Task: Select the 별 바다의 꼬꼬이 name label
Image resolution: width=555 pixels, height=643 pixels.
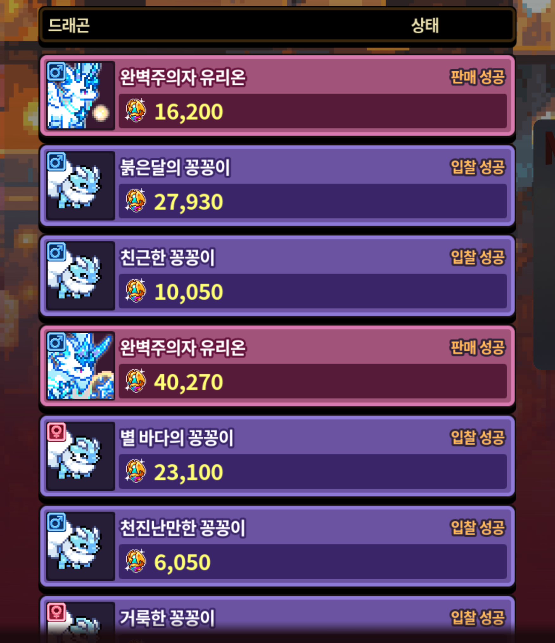Action: coord(177,438)
